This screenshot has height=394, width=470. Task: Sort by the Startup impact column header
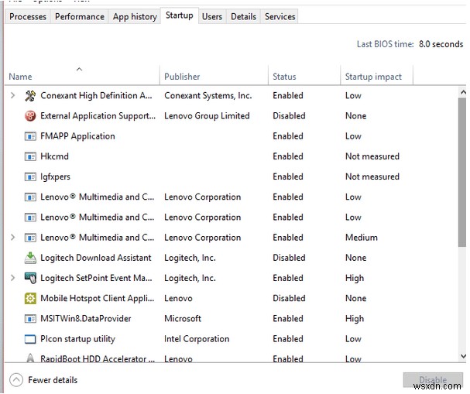pyautogui.click(x=373, y=77)
